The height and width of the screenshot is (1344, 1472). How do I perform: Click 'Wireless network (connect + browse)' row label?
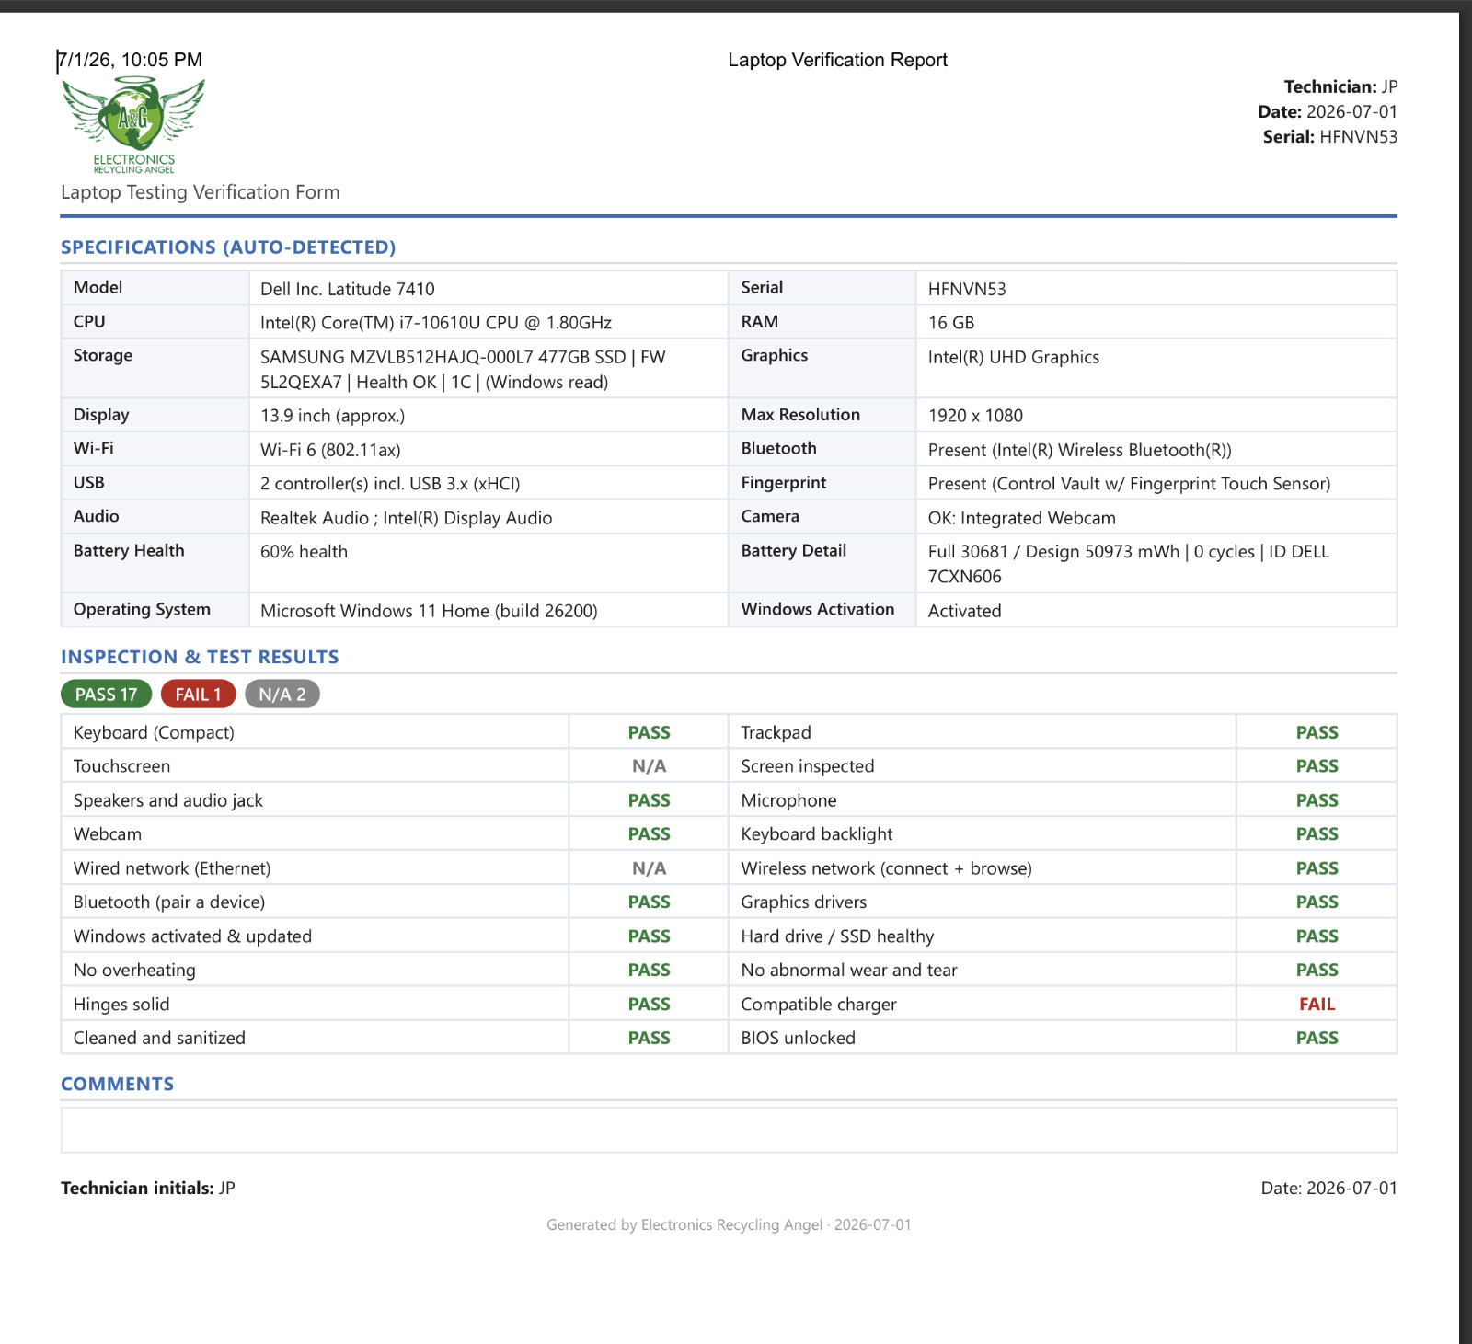tap(887, 869)
